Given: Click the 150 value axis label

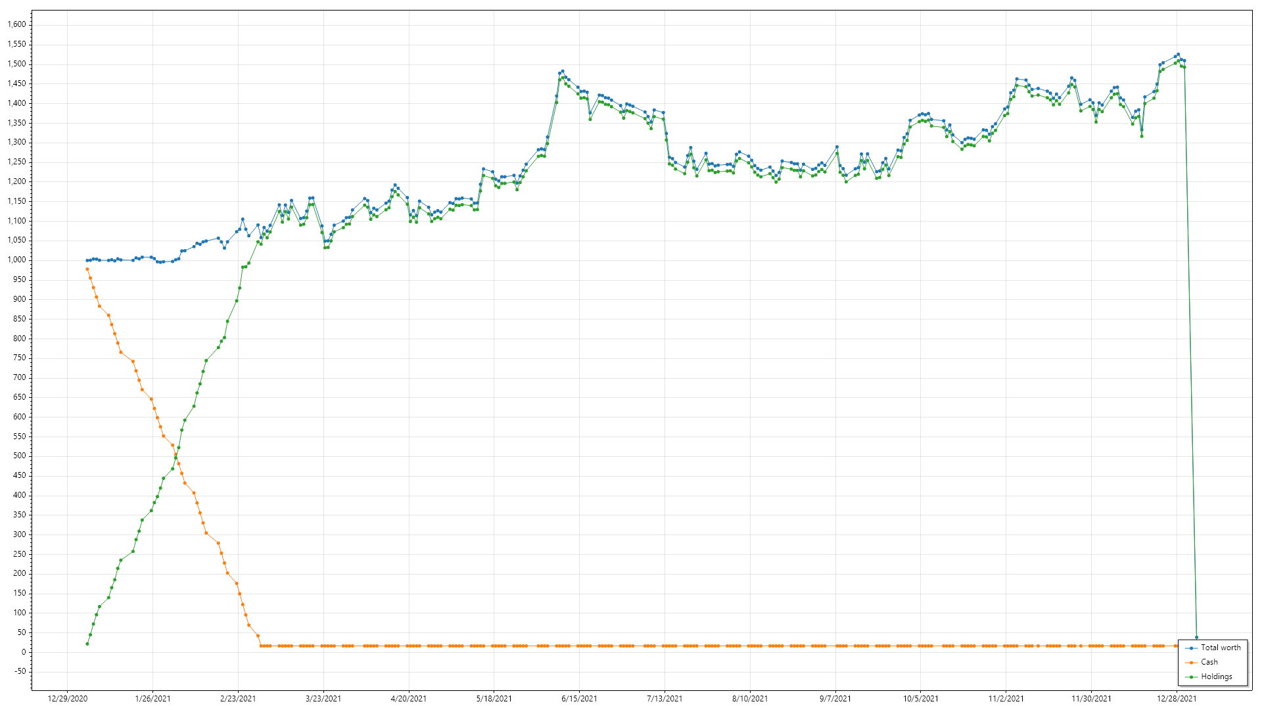Looking at the screenshot, I should (x=20, y=593).
